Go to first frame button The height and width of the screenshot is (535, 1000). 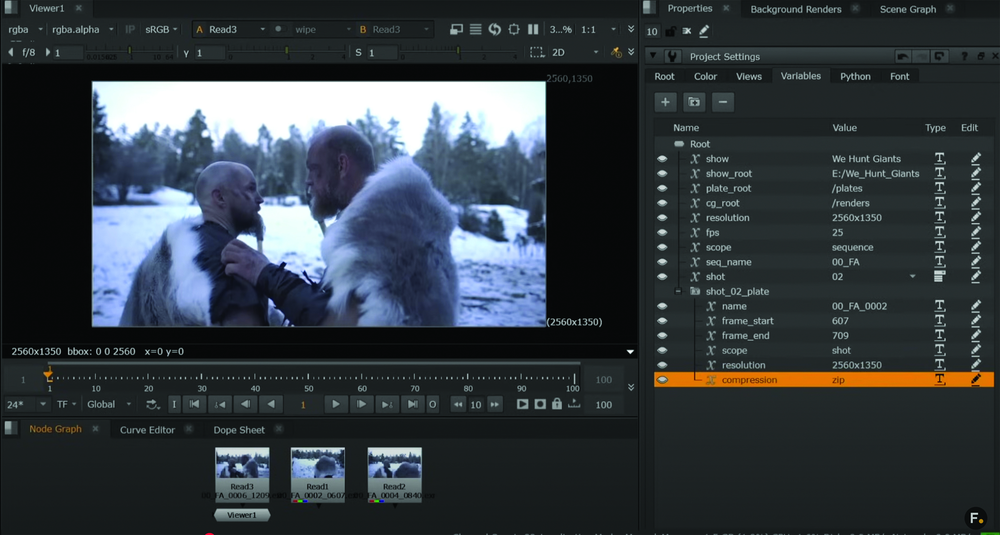pyautogui.click(x=194, y=404)
